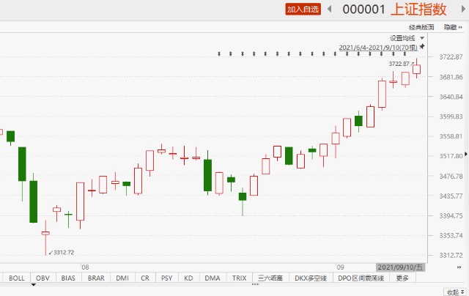
Task: Click the last candlestick at 3722.87 high
Action: point(416,70)
